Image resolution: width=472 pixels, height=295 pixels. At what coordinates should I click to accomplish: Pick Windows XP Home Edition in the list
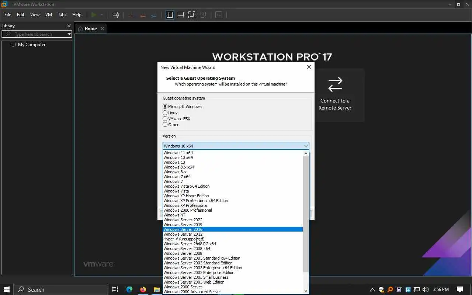(233, 196)
